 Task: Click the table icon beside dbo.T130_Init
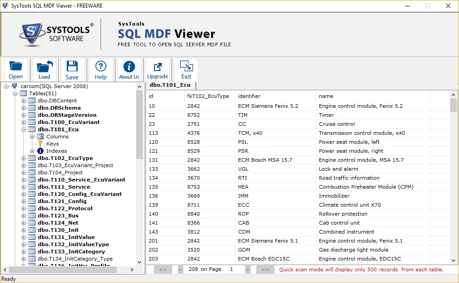click(x=32, y=230)
